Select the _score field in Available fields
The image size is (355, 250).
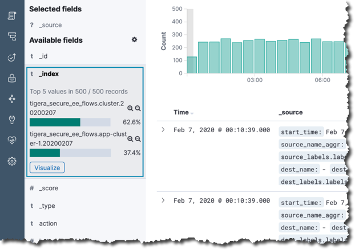click(49, 188)
